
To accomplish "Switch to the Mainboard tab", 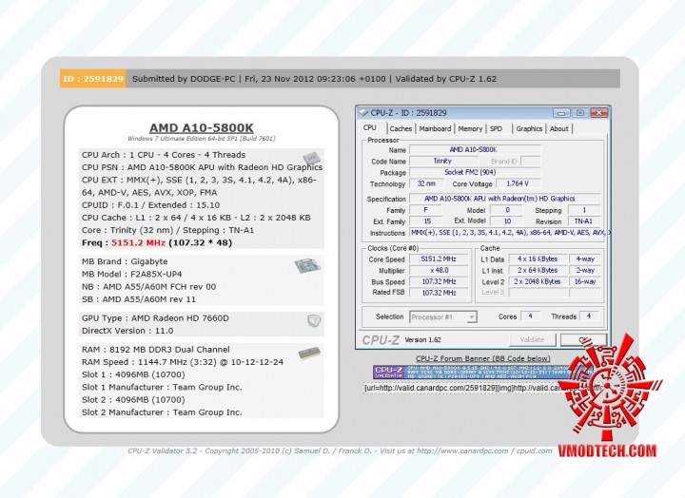I will (x=435, y=128).
